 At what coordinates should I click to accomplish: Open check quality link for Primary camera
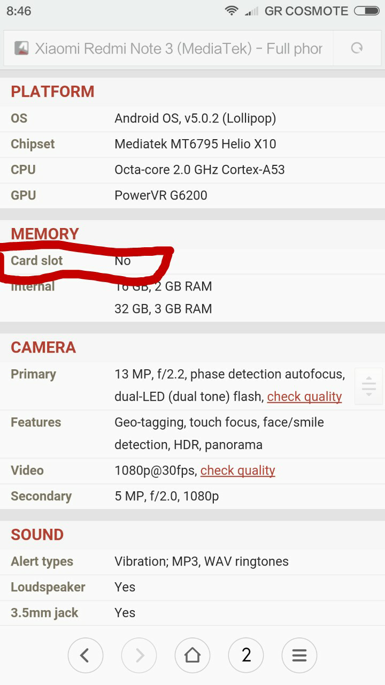pos(304,397)
